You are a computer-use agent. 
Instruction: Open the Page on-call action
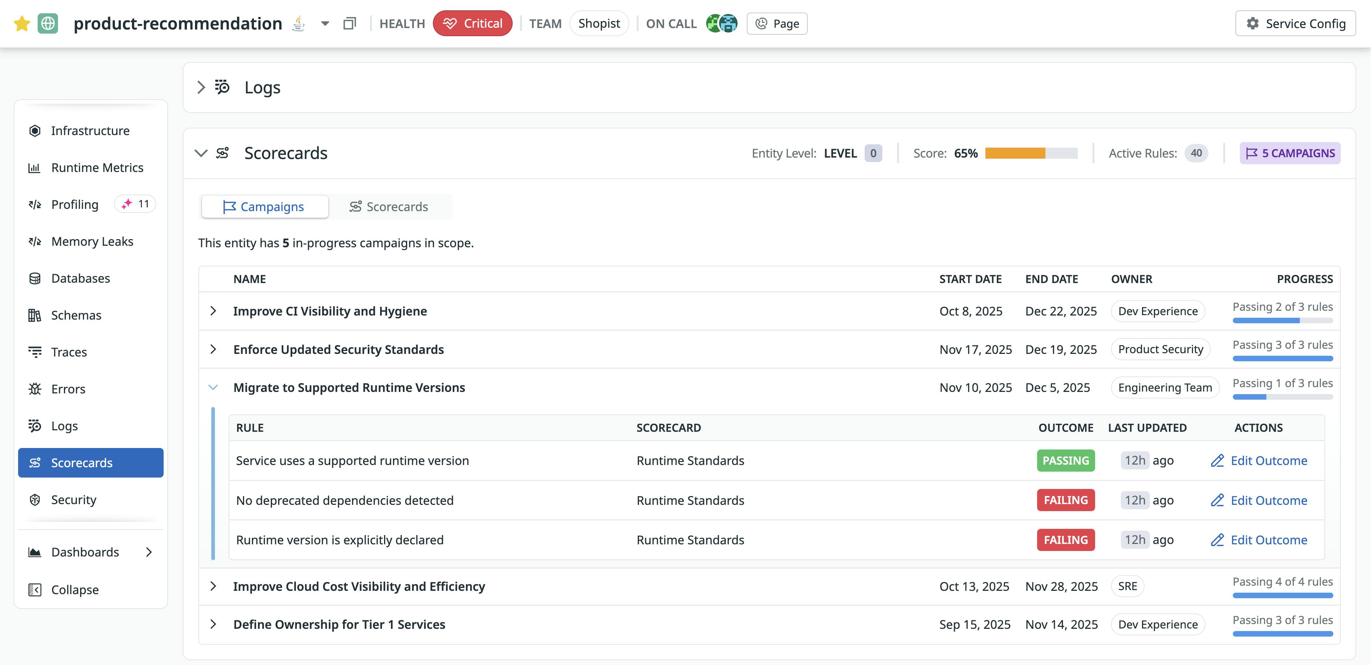pos(776,23)
